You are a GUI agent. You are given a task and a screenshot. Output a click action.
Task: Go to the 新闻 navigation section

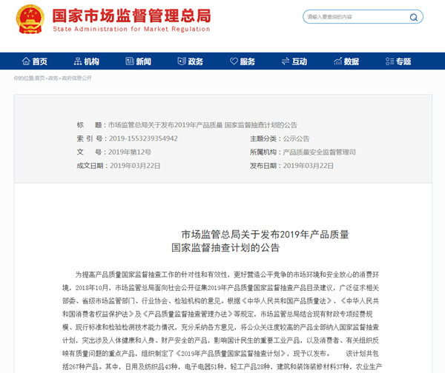(x=144, y=61)
